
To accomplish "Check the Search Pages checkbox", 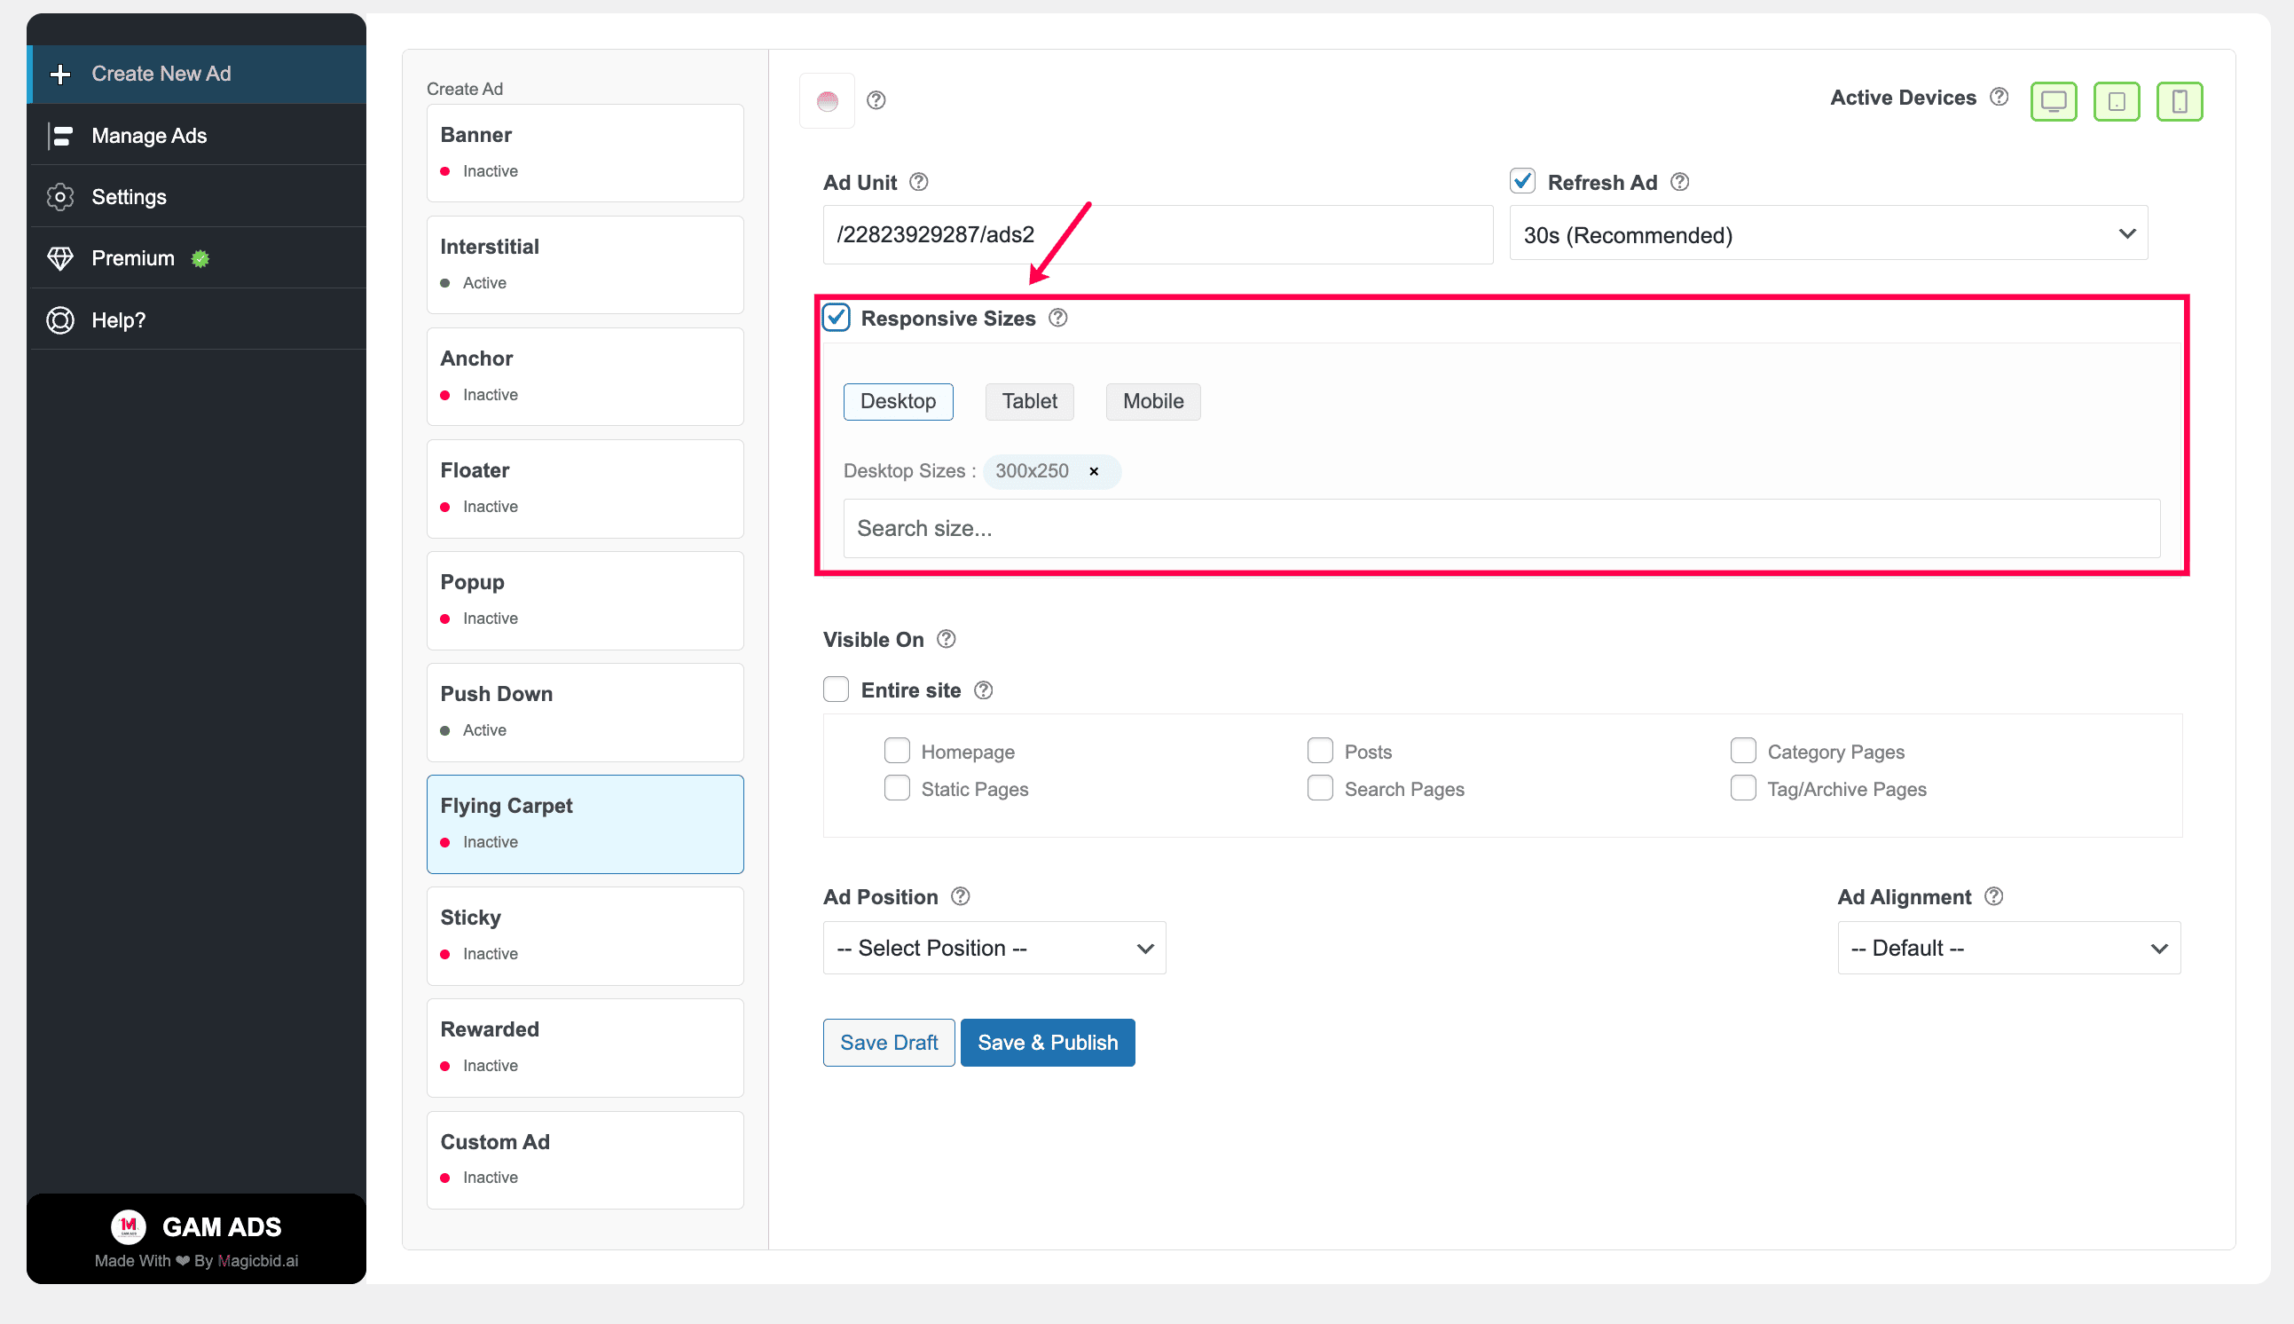I will tap(1320, 787).
